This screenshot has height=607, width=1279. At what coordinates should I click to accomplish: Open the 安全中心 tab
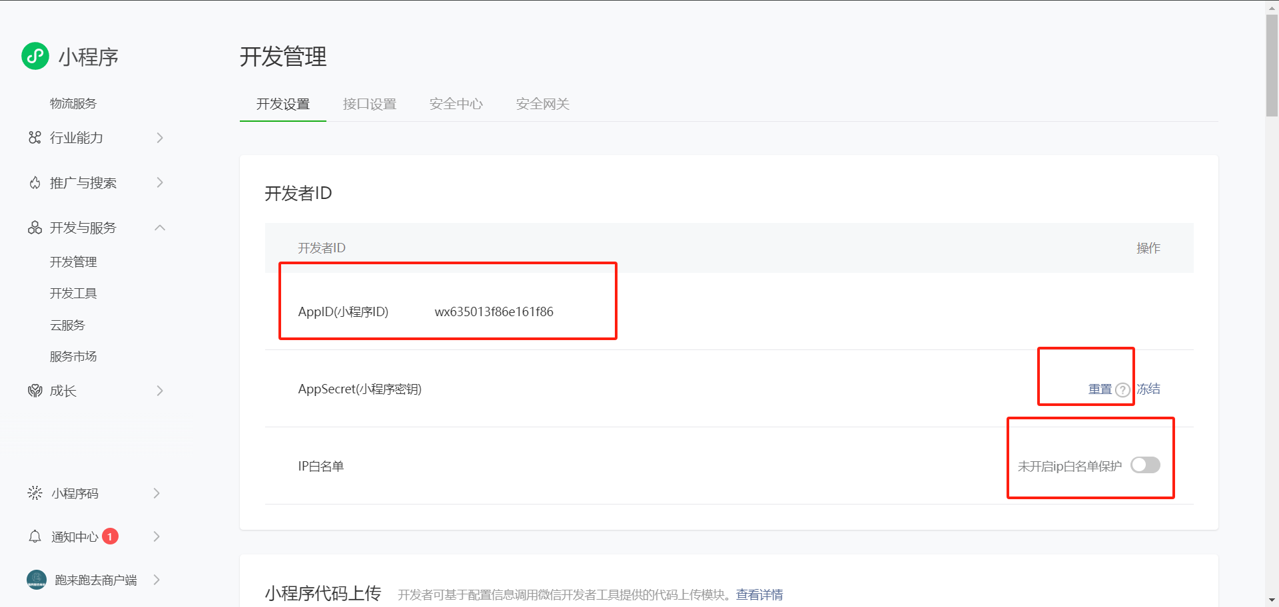click(x=456, y=104)
